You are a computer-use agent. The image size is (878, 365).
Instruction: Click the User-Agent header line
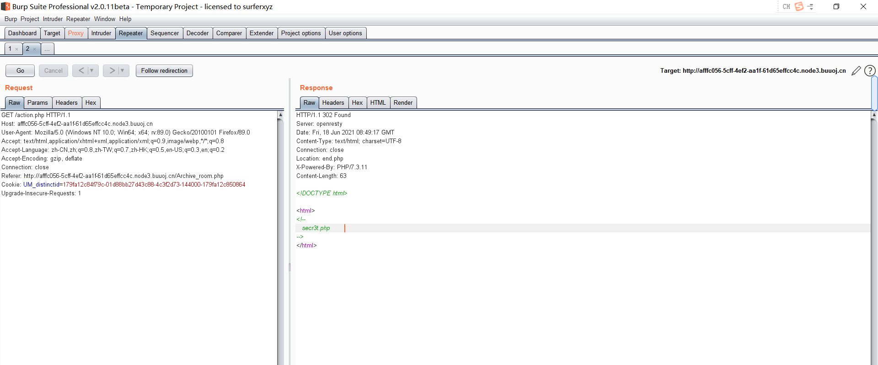(126, 133)
